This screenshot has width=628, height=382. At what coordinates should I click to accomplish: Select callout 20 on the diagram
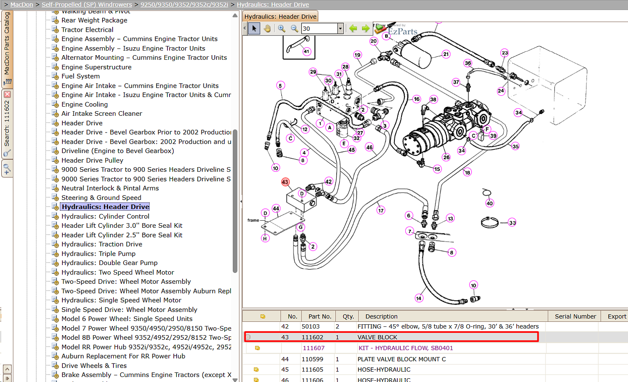tap(373, 41)
